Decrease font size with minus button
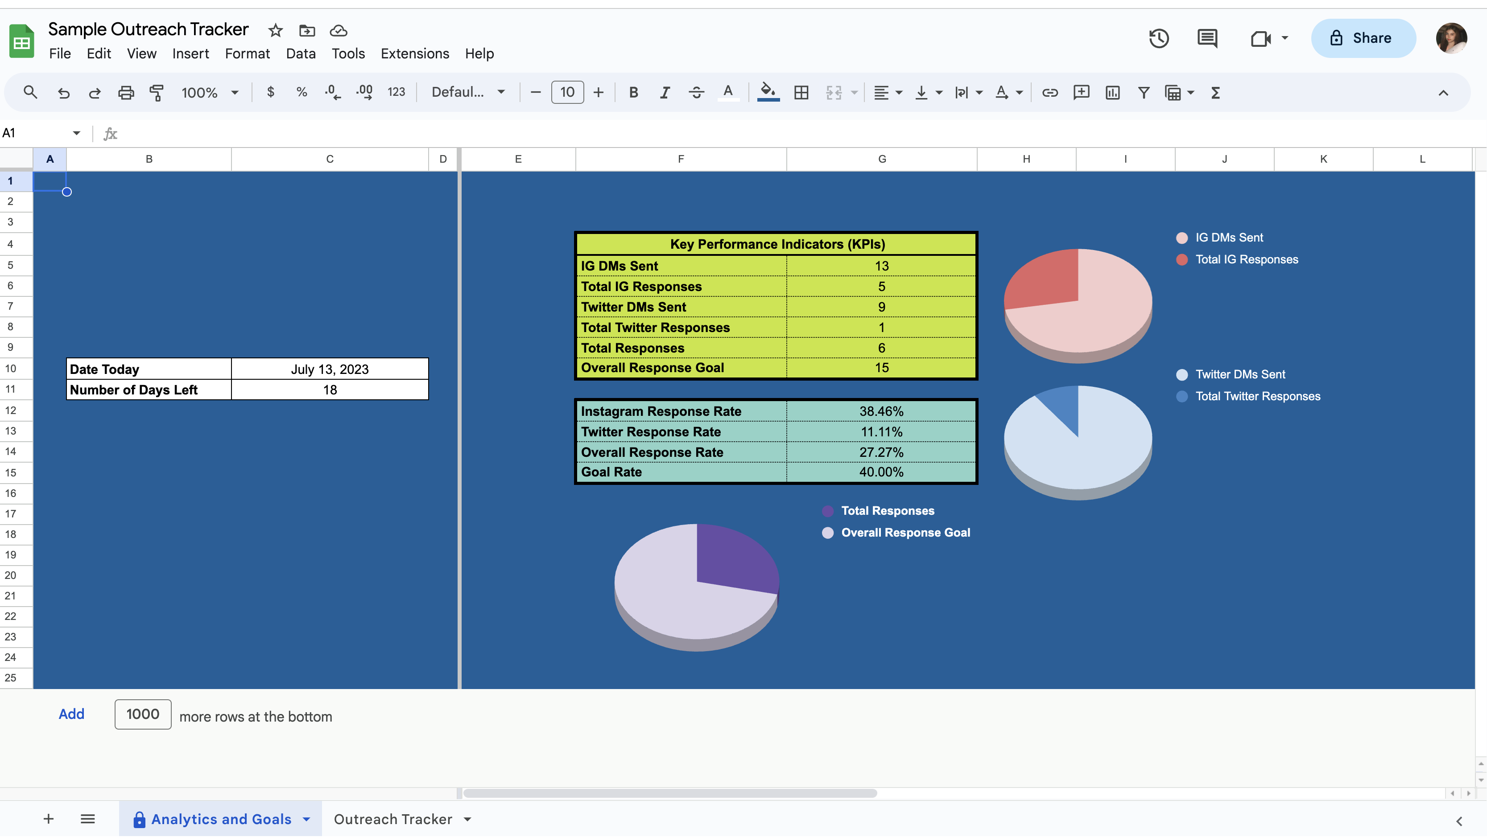The height and width of the screenshot is (837, 1487). point(535,92)
